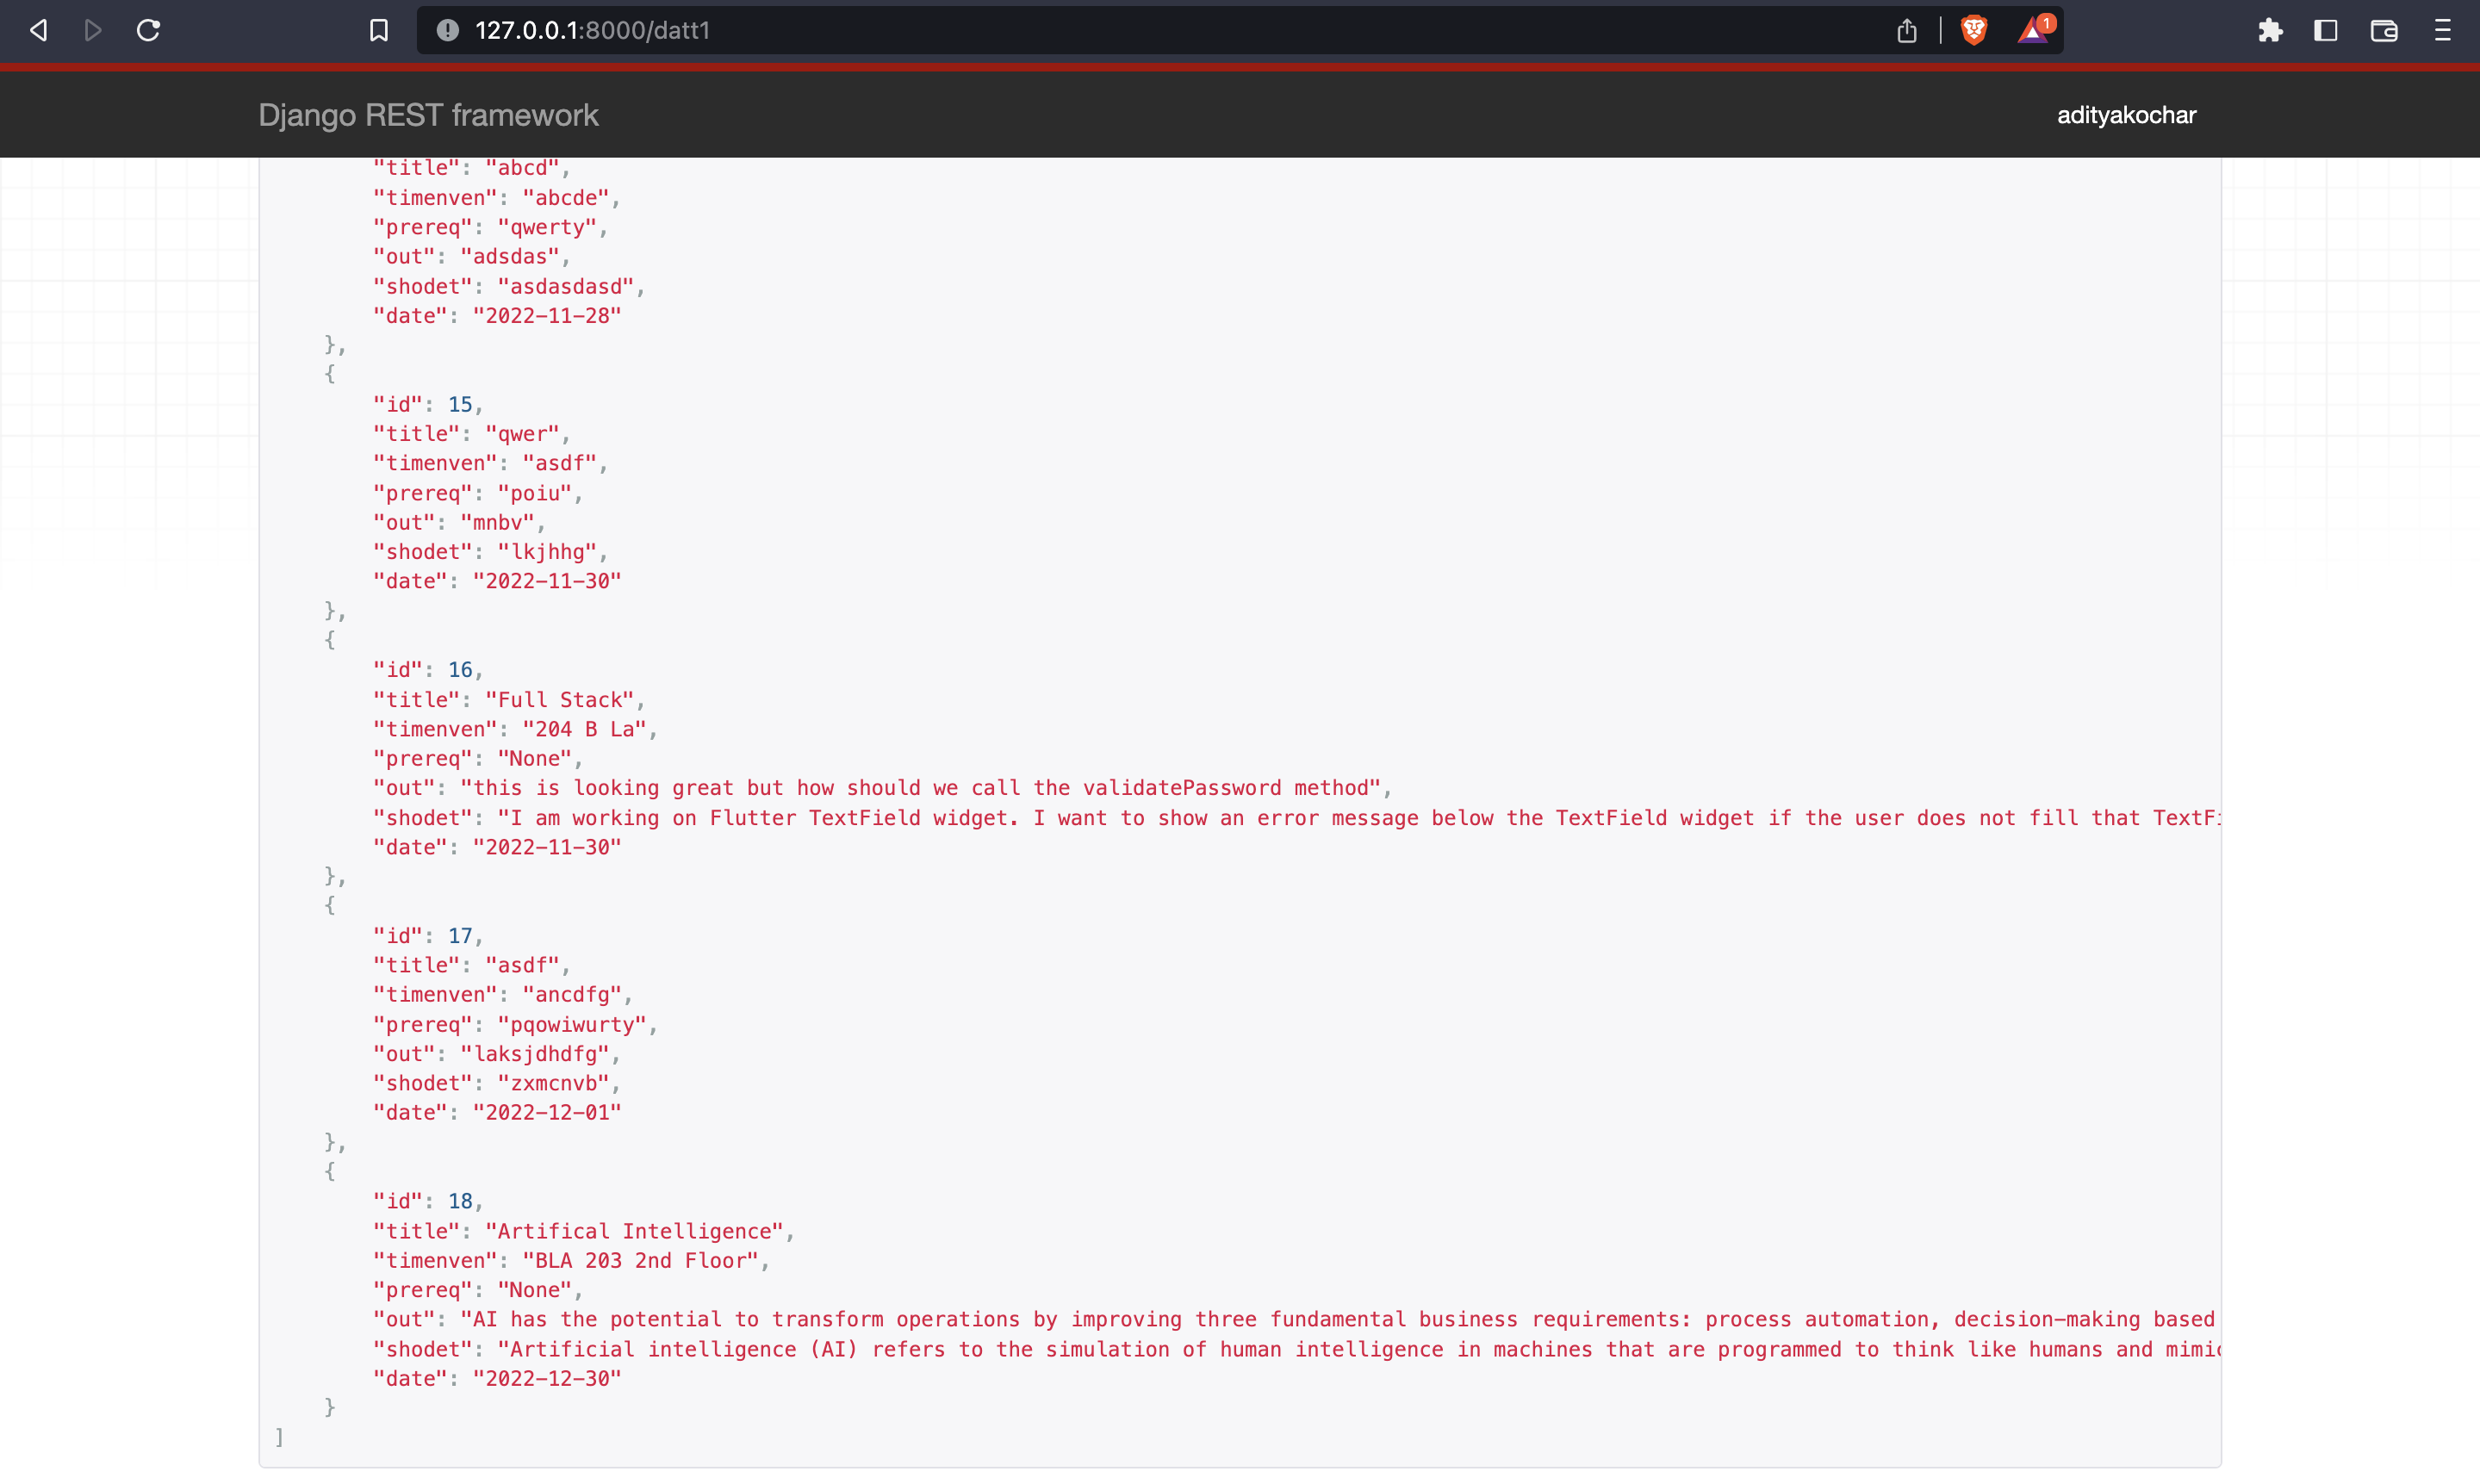Click the timenven "ancdfg" value
This screenshot has height=1484, width=2480.
[x=572, y=994]
